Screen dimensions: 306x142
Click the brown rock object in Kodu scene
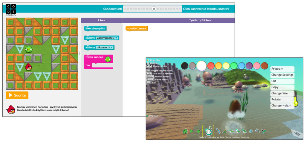point(235,107)
